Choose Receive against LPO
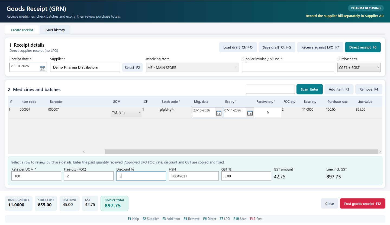The image size is (390, 225). coord(320,47)
